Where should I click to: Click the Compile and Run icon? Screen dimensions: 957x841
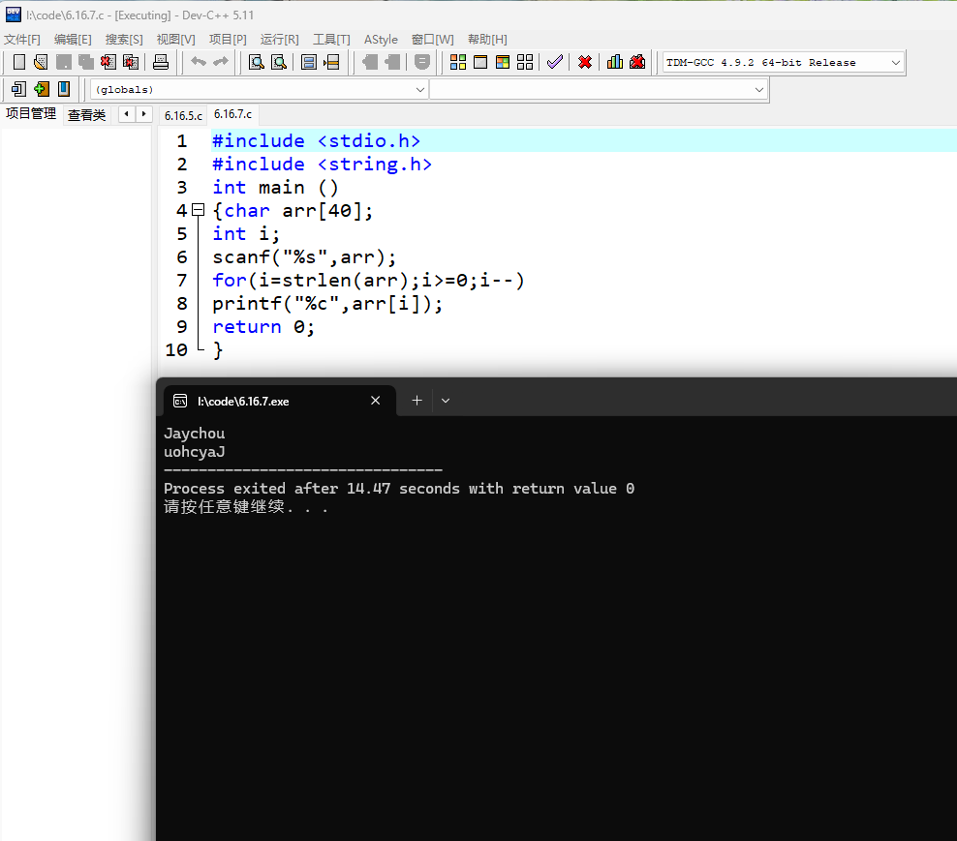click(x=503, y=62)
